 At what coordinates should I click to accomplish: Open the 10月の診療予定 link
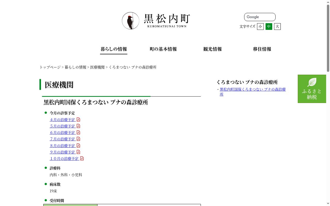tap(64, 159)
